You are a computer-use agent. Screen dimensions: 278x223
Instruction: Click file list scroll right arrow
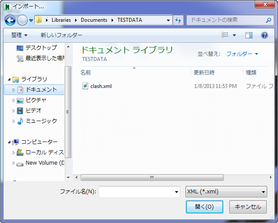(x=271, y=177)
